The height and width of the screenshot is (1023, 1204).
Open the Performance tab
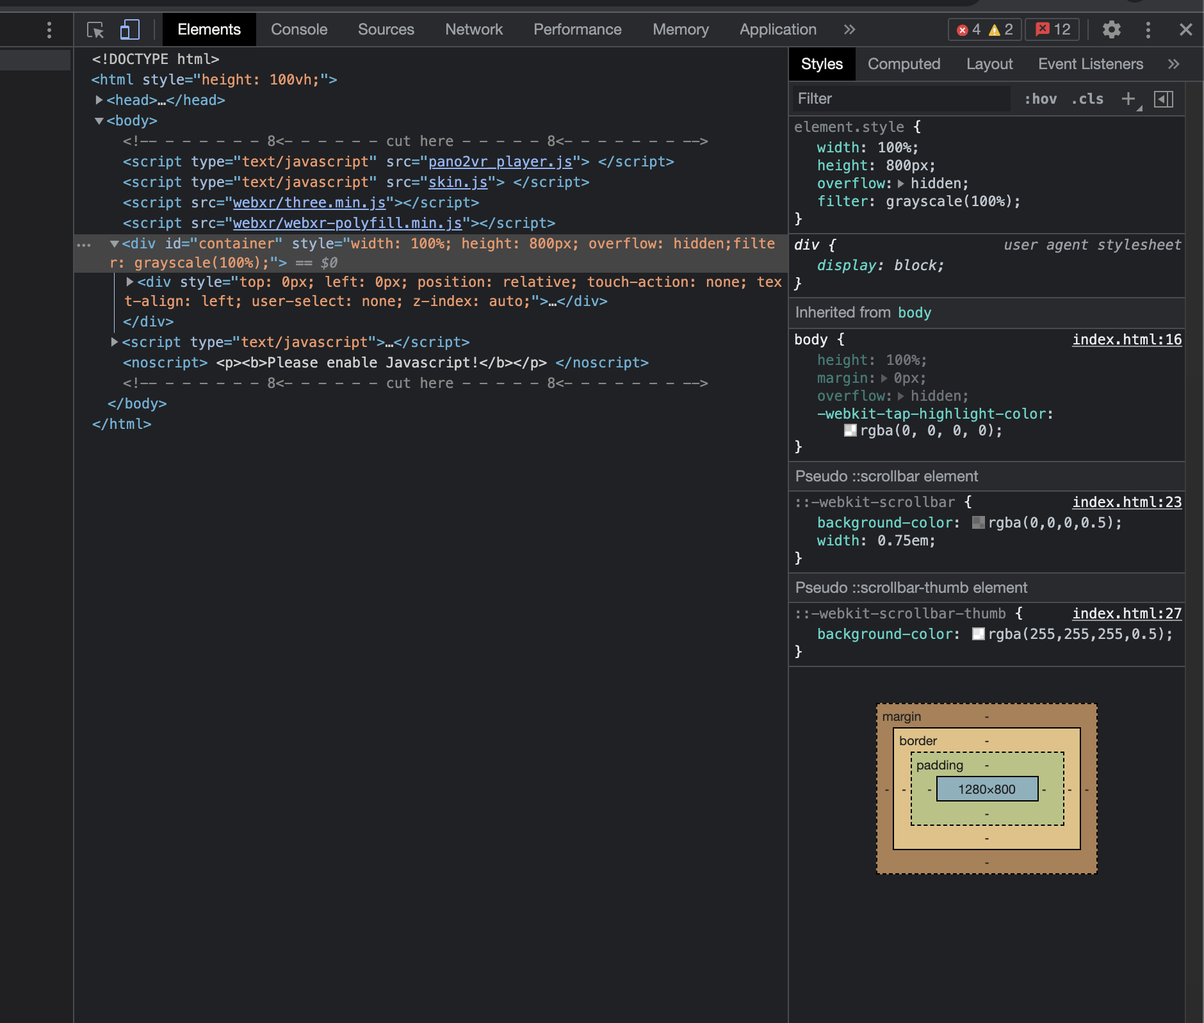[x=578, y=30]
